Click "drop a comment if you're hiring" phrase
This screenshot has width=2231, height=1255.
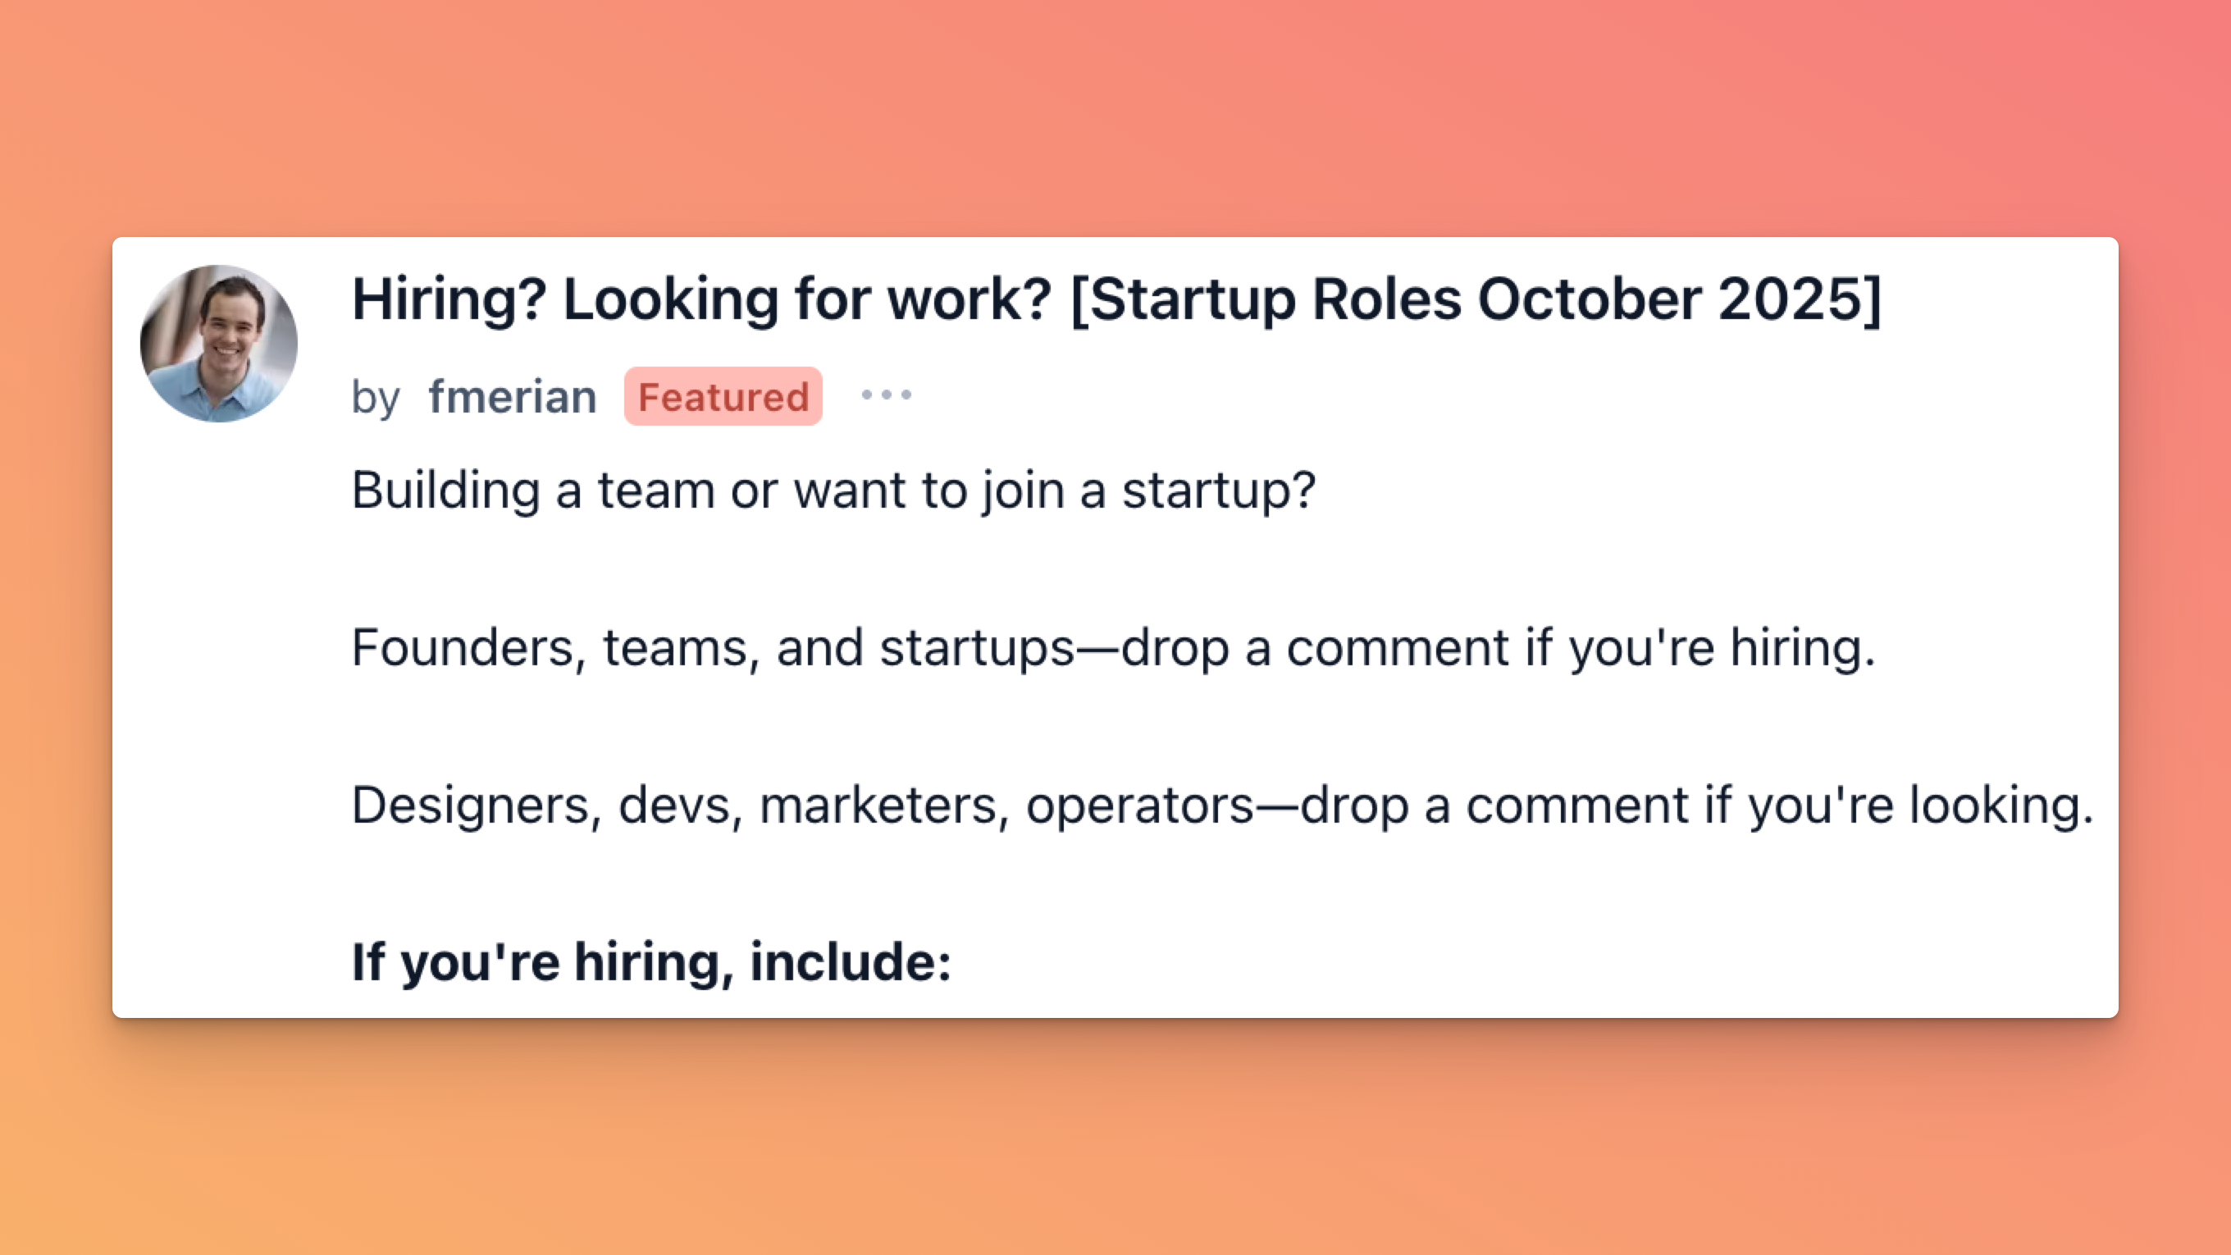[1499, 648]
